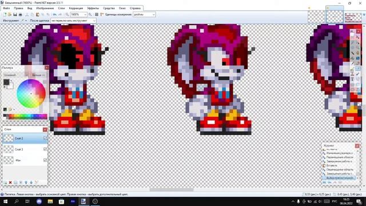Move layer up with blue up arrow
The image size is (366, 206).
click(26, 183)
